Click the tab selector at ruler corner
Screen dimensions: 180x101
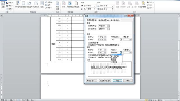1,15
